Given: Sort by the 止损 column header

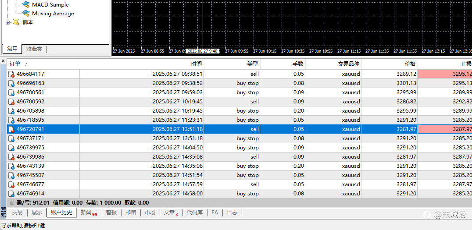Looking at the screenshot, I should coord(445,64).
